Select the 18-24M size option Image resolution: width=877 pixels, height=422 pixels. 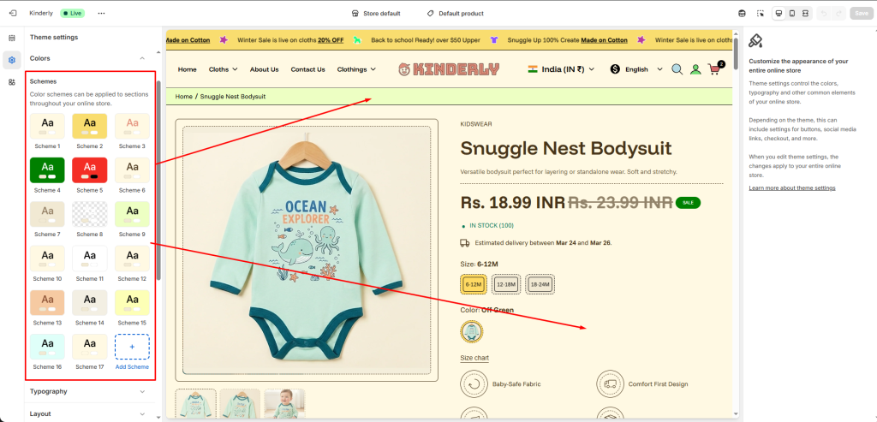click(540, 285)
